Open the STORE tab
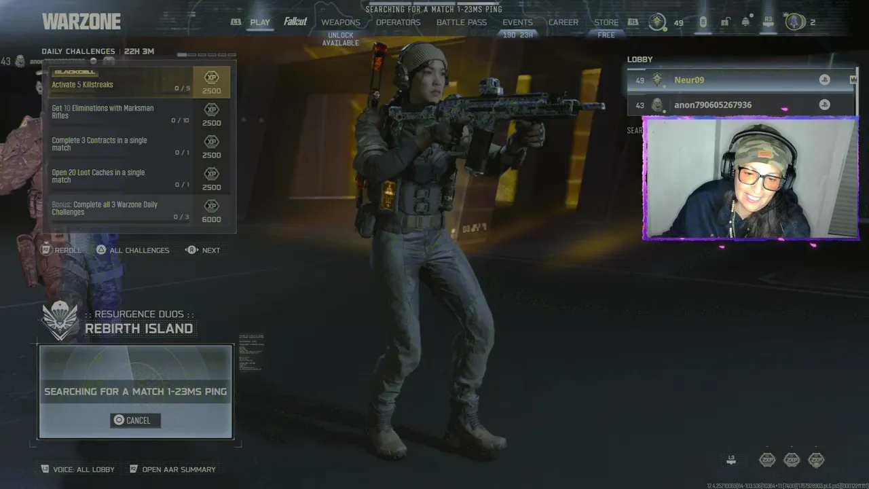 [x=606, y=22]
